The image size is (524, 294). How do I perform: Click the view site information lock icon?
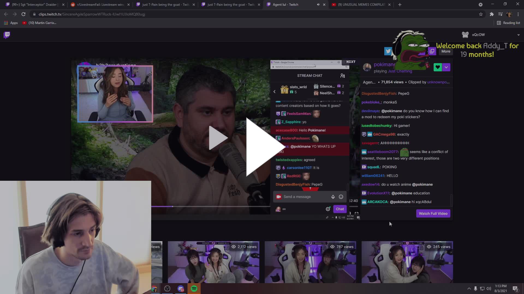click(34, 14)
